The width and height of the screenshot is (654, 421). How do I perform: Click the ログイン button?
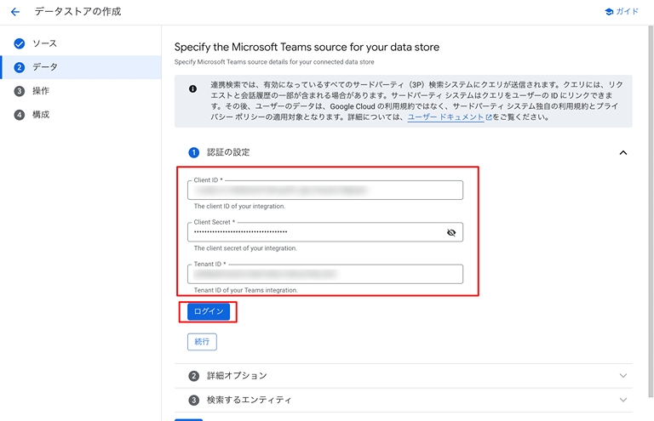pyautogui.click(x=209, y=311)
